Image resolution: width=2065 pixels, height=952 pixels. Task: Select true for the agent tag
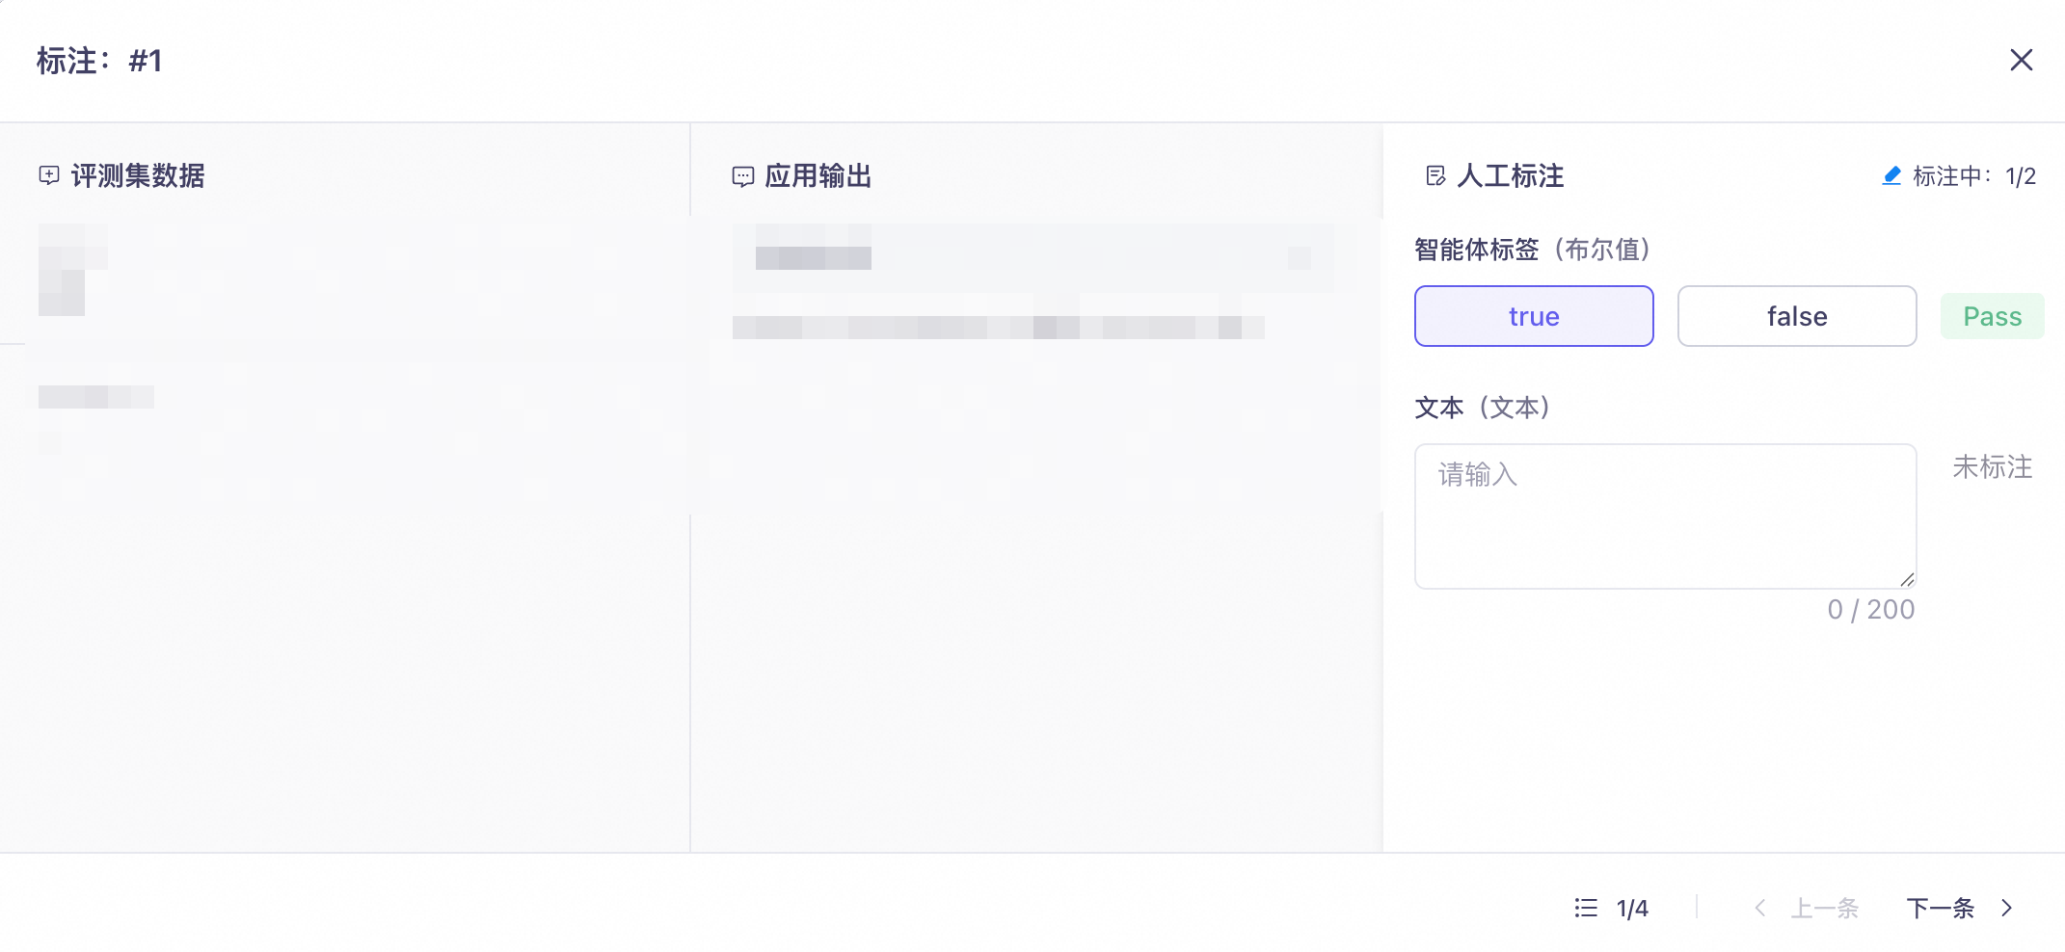[x=1533, y=316]
